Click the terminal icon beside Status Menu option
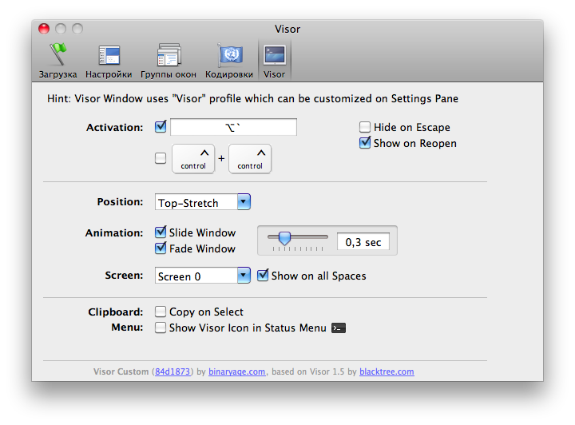 (339, 328)
